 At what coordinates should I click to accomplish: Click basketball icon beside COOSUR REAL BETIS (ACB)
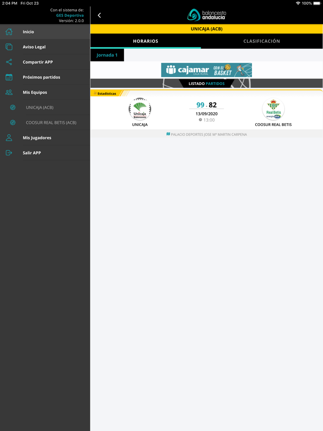click(x=12, y=123)
